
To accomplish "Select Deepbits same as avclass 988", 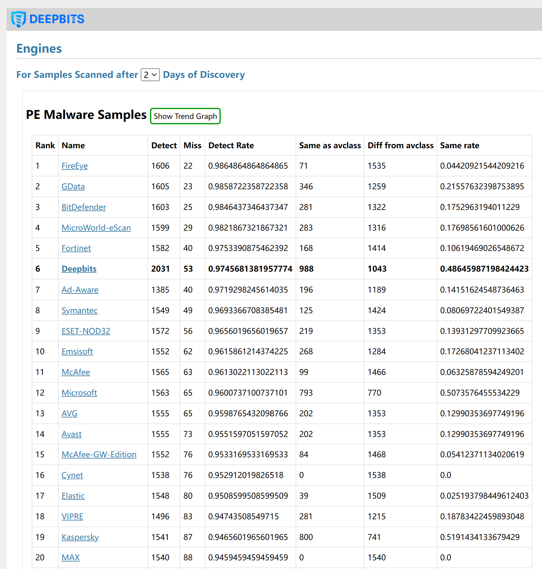I will pos(306,269).
